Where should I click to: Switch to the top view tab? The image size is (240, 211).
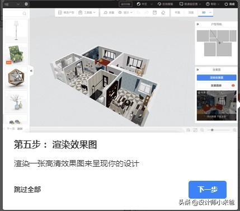tap(191, 12)
